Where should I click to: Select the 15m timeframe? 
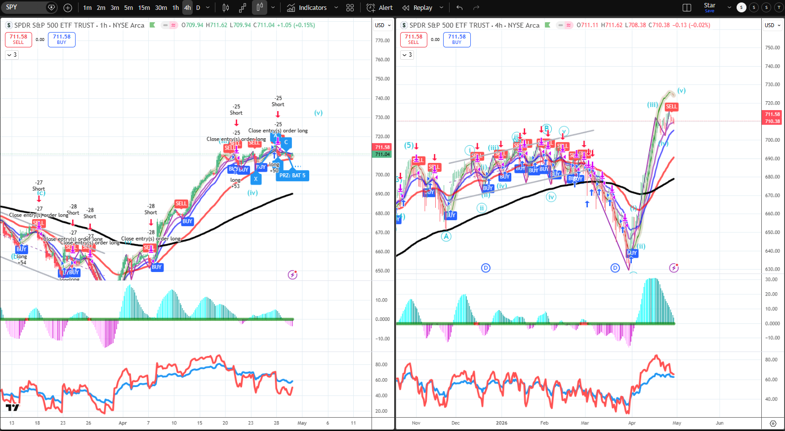[x=144, y=8]
